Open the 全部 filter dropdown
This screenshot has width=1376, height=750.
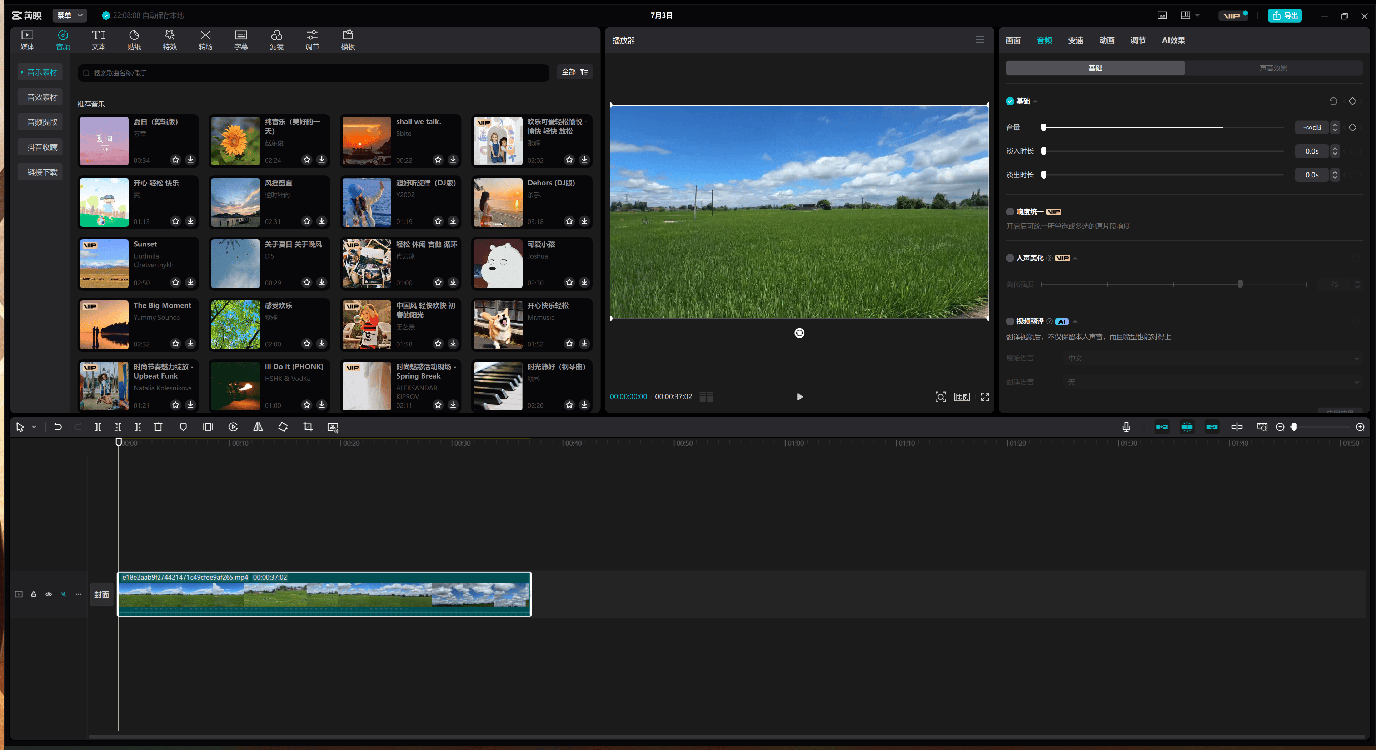point(575,71)
